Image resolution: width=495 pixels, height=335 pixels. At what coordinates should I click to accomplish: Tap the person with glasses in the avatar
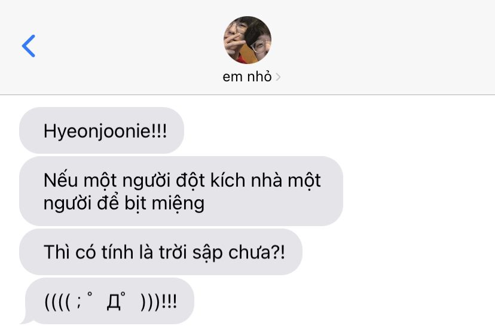click(258, 41)
